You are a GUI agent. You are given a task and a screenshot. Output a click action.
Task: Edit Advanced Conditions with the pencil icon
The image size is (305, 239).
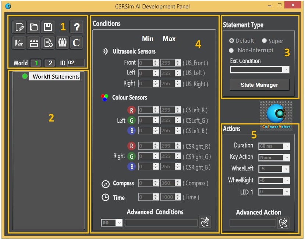[205, 222]
